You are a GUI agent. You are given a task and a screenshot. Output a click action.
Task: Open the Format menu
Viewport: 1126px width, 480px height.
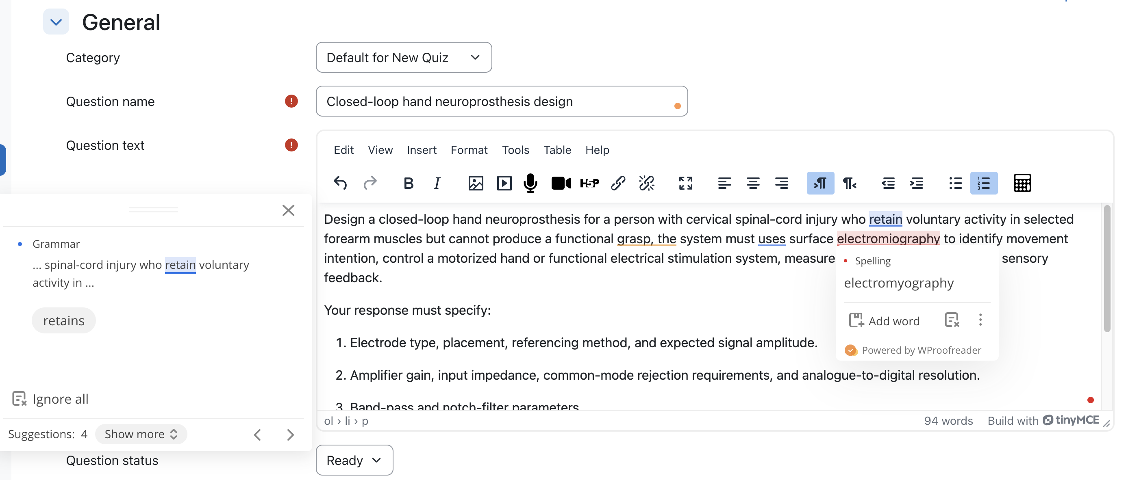pyautogui.click(x=469, y=150)
